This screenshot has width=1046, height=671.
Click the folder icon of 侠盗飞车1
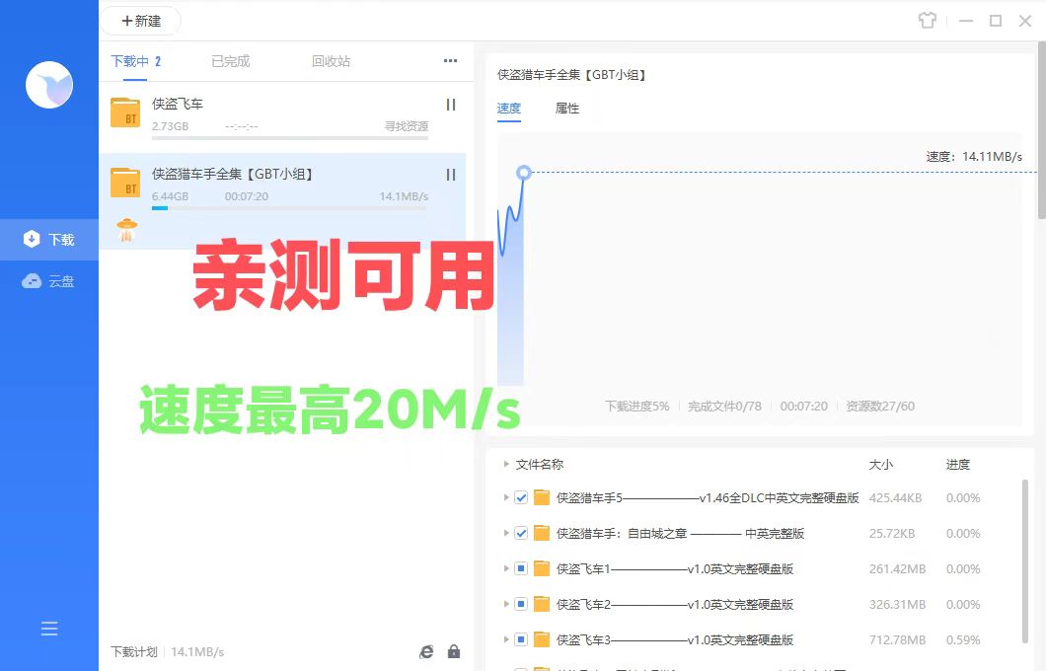[542, 569]
